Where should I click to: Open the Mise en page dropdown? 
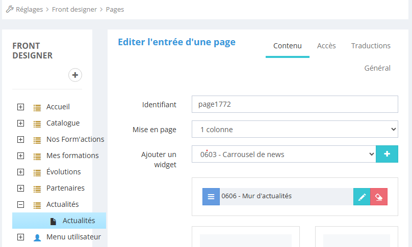294,129
